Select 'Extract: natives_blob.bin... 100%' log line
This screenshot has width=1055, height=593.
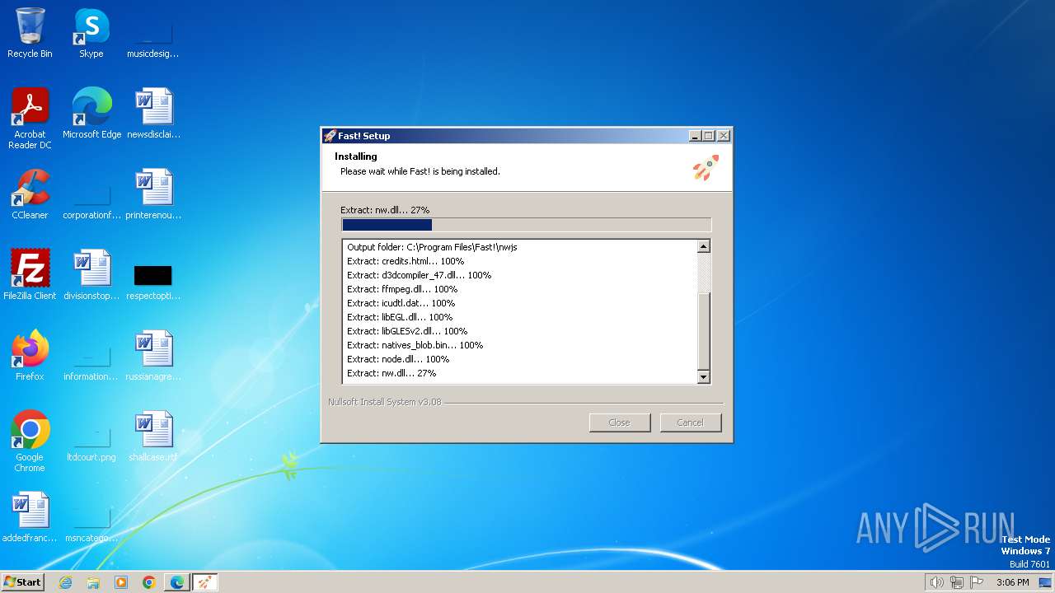pos(415,345)
